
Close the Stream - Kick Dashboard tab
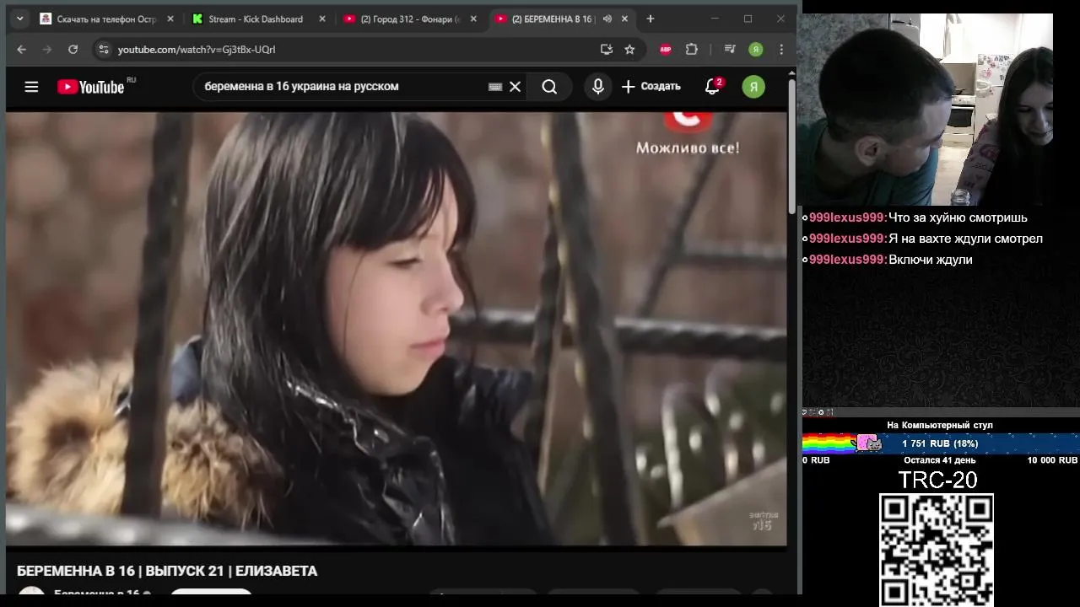[321, 19]
